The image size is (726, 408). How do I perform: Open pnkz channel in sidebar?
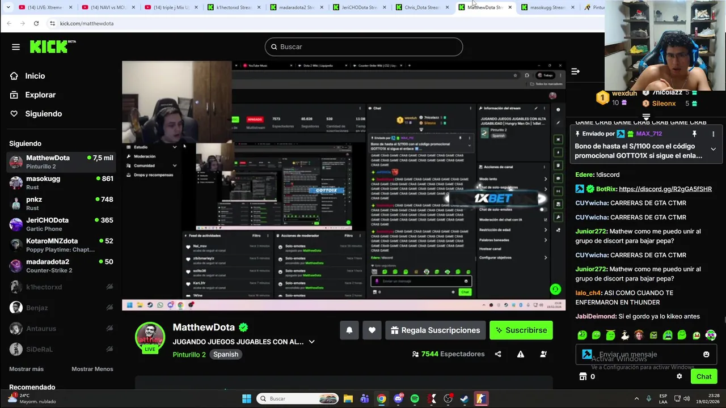coord(61,203)
